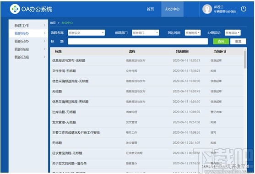255x174 pixels.
Task: Open the 信息采编报送流程-无标题 row dated 16:01:30
Action: pyautogui.click(x=147, y=102)
